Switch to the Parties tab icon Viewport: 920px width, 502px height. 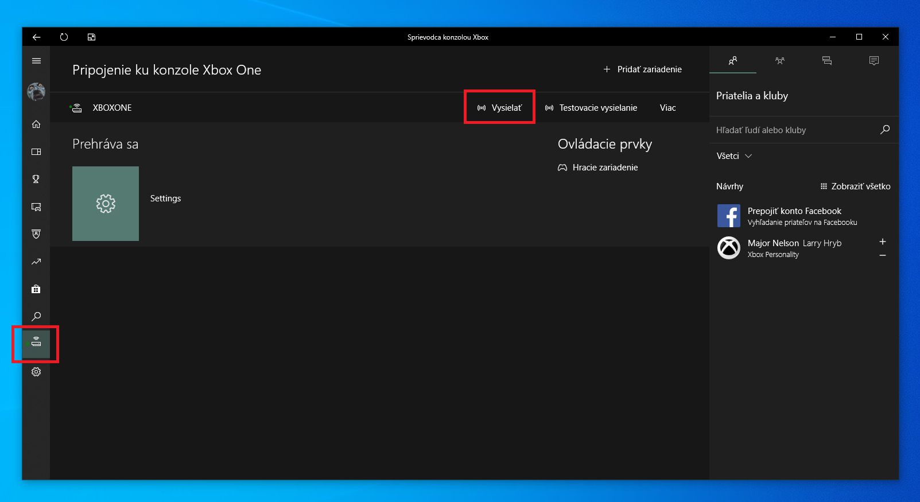click(780, 60)
